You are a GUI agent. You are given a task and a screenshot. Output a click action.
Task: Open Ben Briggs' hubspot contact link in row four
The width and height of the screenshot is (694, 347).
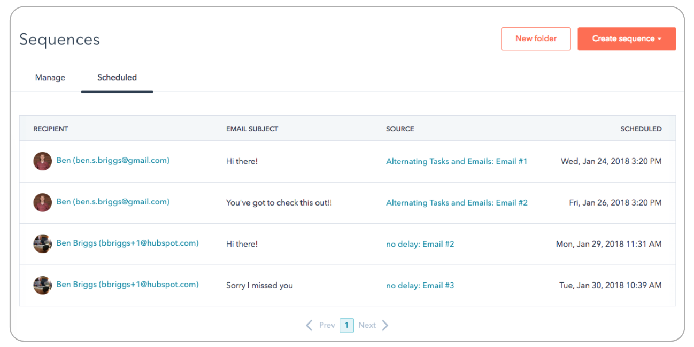pyautogui.click(x=128, y=284)
